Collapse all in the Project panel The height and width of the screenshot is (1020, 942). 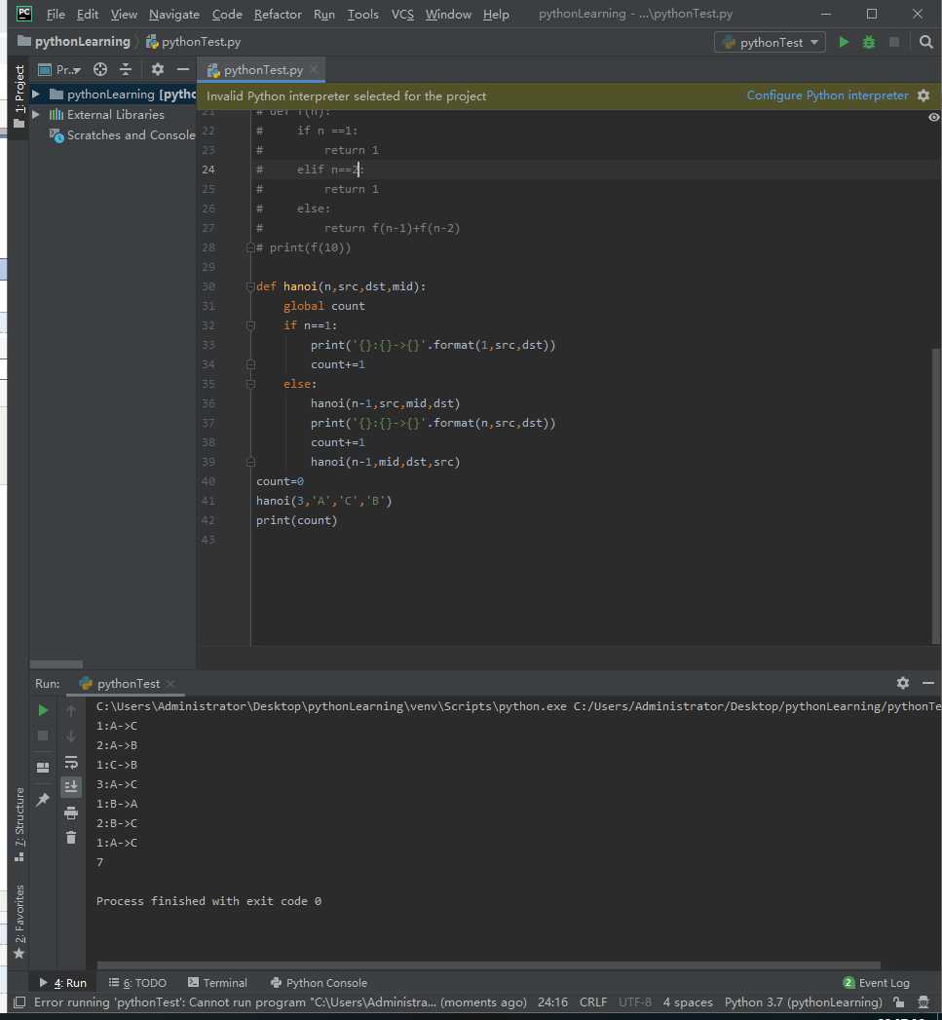(x=126, y=69)
